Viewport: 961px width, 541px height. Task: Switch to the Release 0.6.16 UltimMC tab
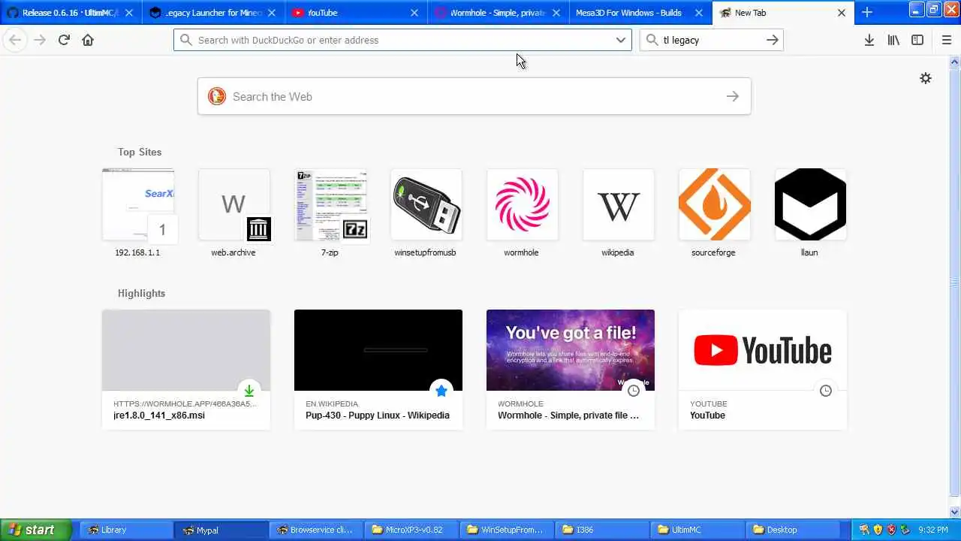click(71, 13)
